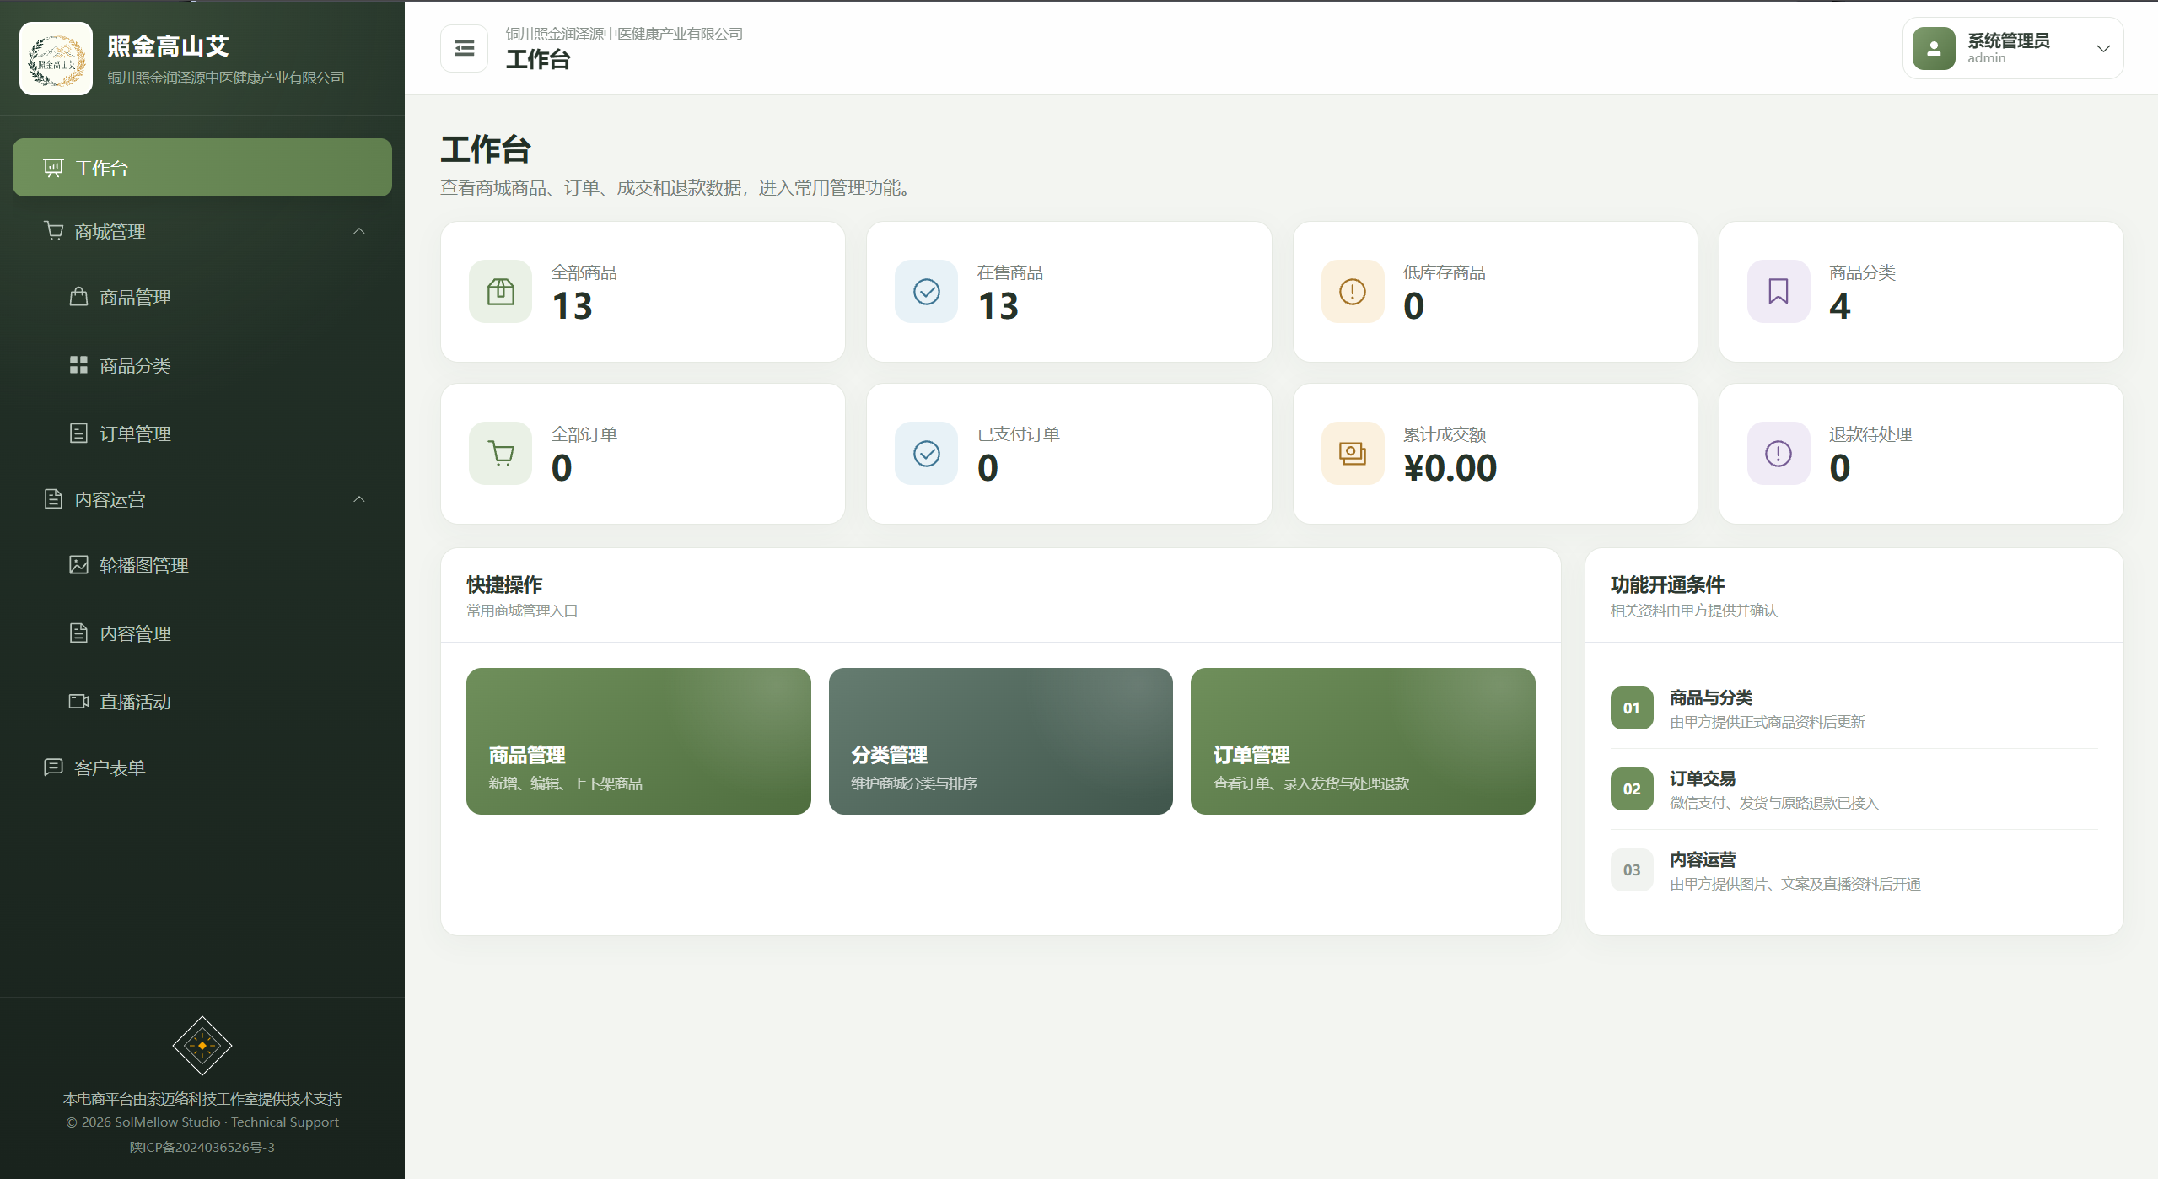This screenshot has height=1179, width=2158.
Task: Collapse the 内容运营 sidebar chevron
Action: [x=359, y=499]
